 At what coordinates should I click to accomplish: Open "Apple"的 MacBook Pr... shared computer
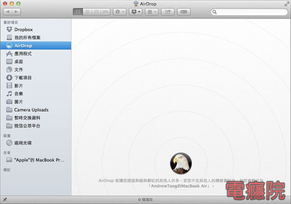(36, 160)
